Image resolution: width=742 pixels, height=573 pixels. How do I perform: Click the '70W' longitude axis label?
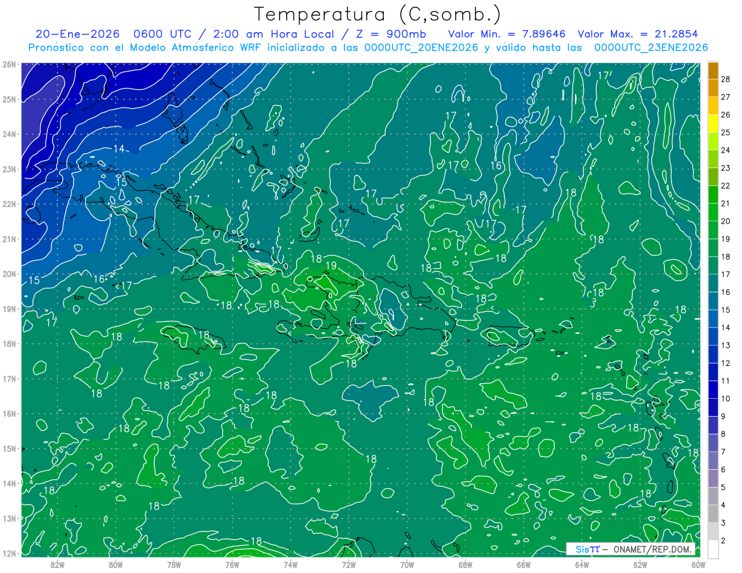click(407, 564)
